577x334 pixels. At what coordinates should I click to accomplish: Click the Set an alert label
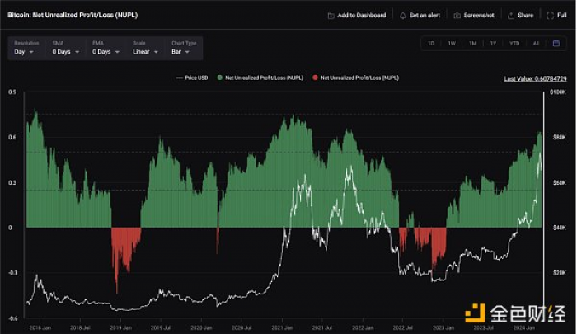tap(425, 16)
